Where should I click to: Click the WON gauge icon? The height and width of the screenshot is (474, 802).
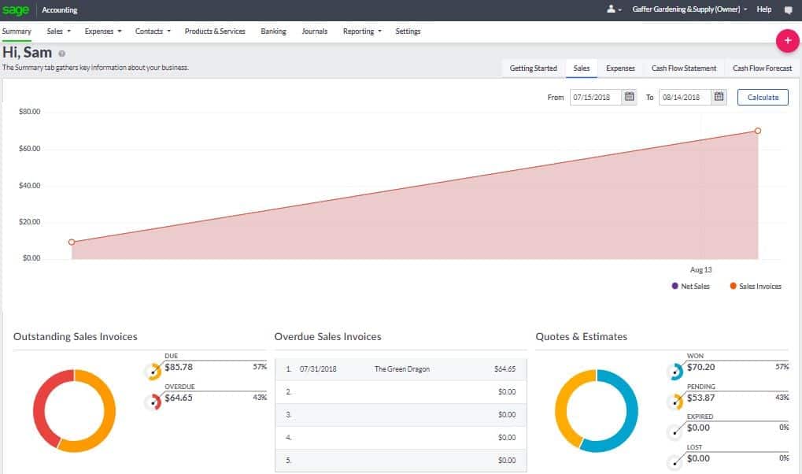tap(675, 371)
